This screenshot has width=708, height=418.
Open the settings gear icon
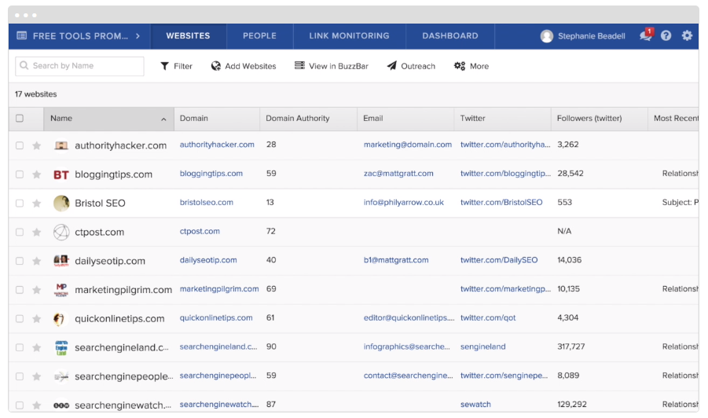687,35
